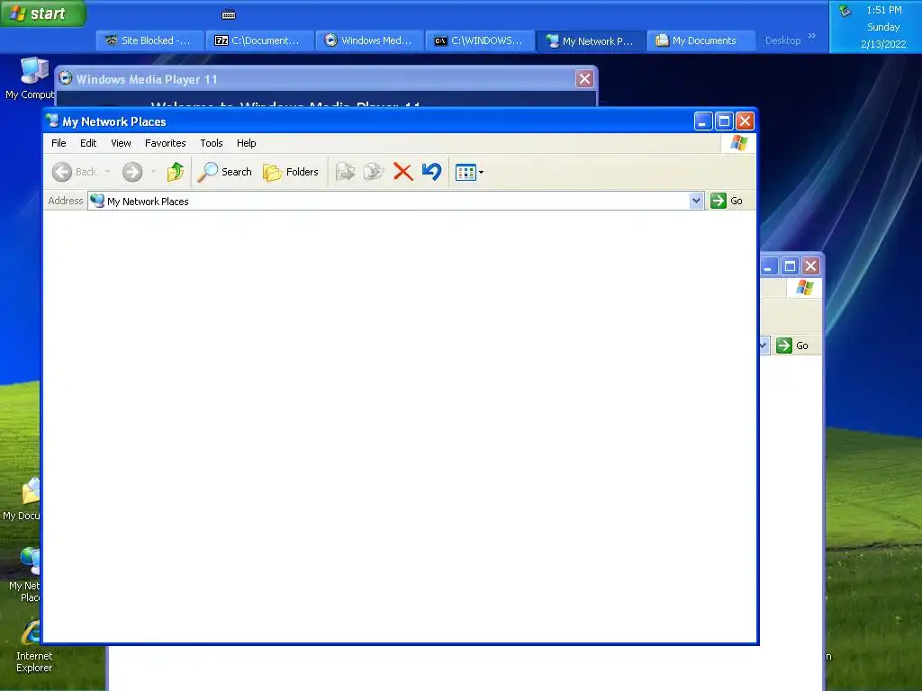Open the Tools menu
Screen dimensions: 922x691
[211, 143]
